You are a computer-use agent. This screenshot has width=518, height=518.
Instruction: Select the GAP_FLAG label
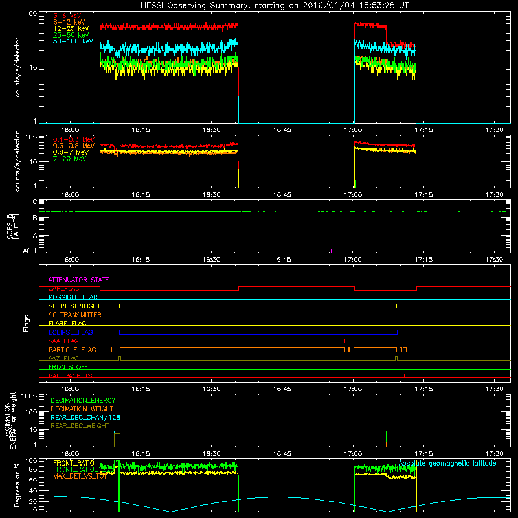coord(63,288)
